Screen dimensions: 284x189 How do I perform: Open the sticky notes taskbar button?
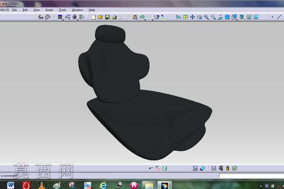pyautogui.click(x=149, y=185)
